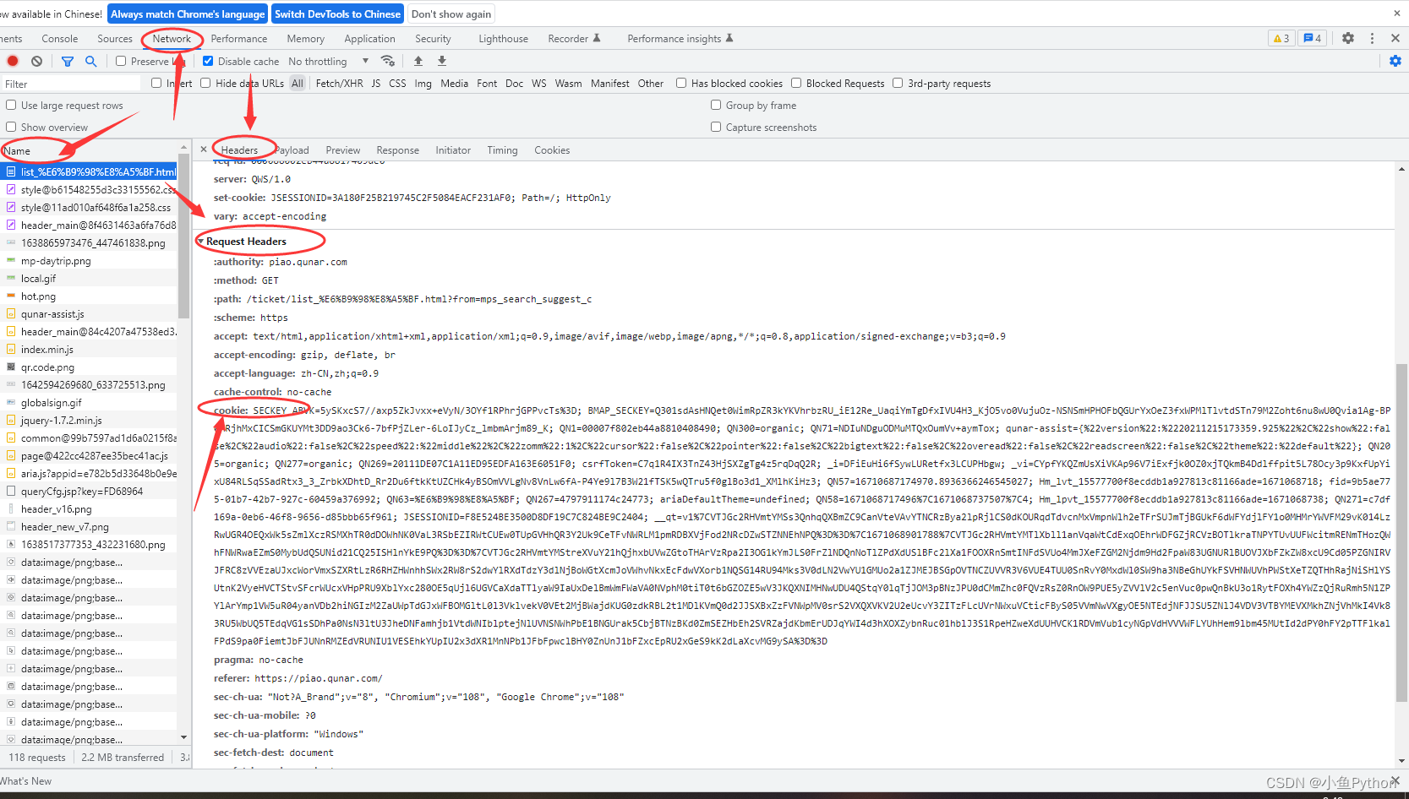
Task: Close request details pane
Action: [204, 149]
